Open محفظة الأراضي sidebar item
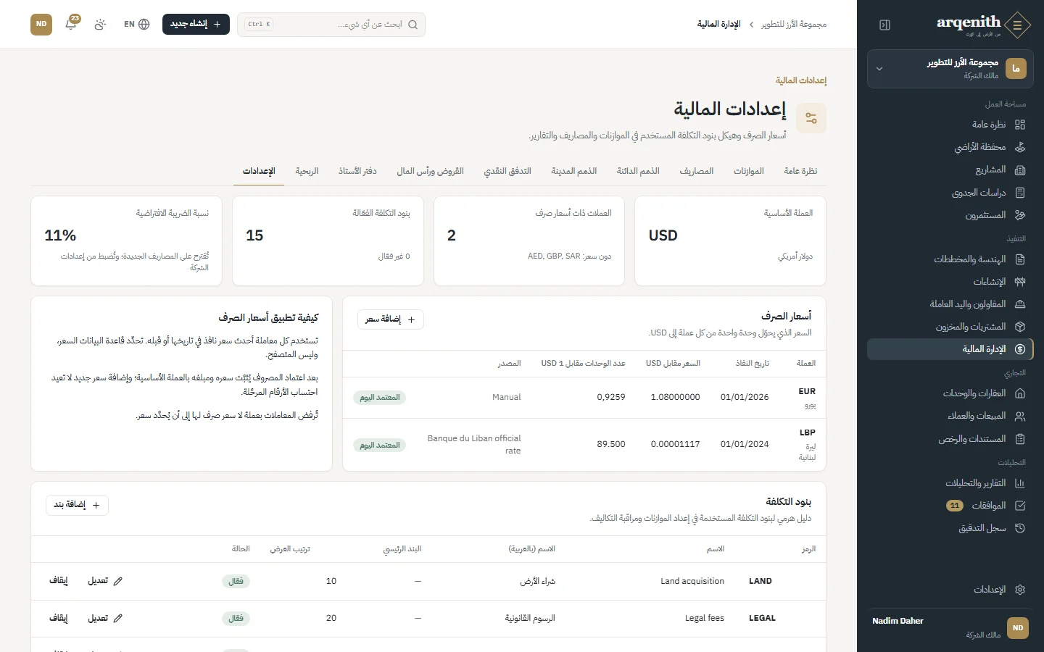The width and height of the screenshot is (1044, 652). (950, 147)
